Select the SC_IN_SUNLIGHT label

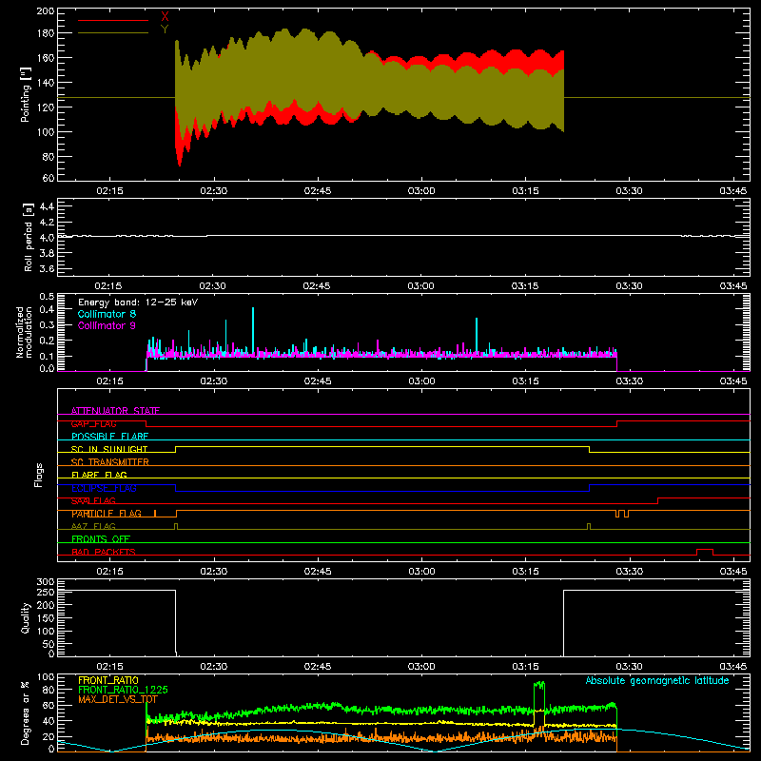[109, 449]
